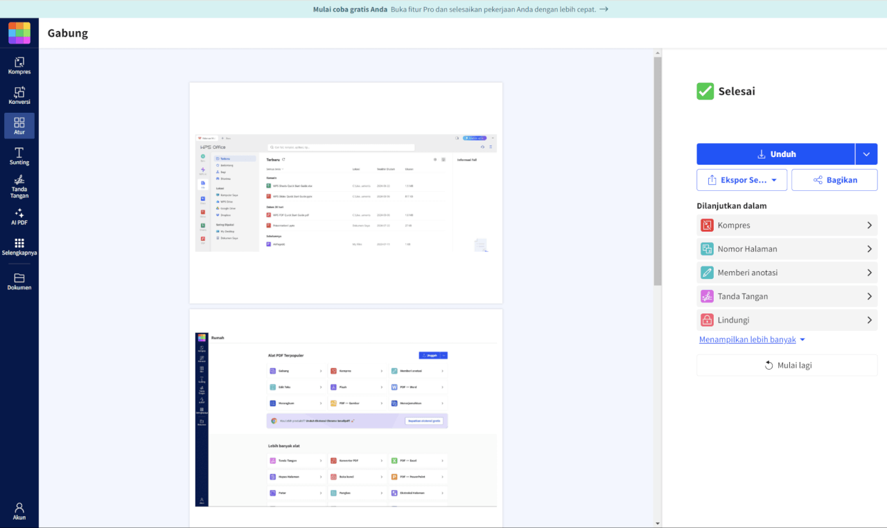Open the Sunting editor in sidebar

click(19, 156)
